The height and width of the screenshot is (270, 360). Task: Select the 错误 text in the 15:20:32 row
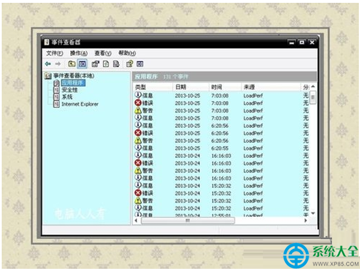[x=147, y=193]
